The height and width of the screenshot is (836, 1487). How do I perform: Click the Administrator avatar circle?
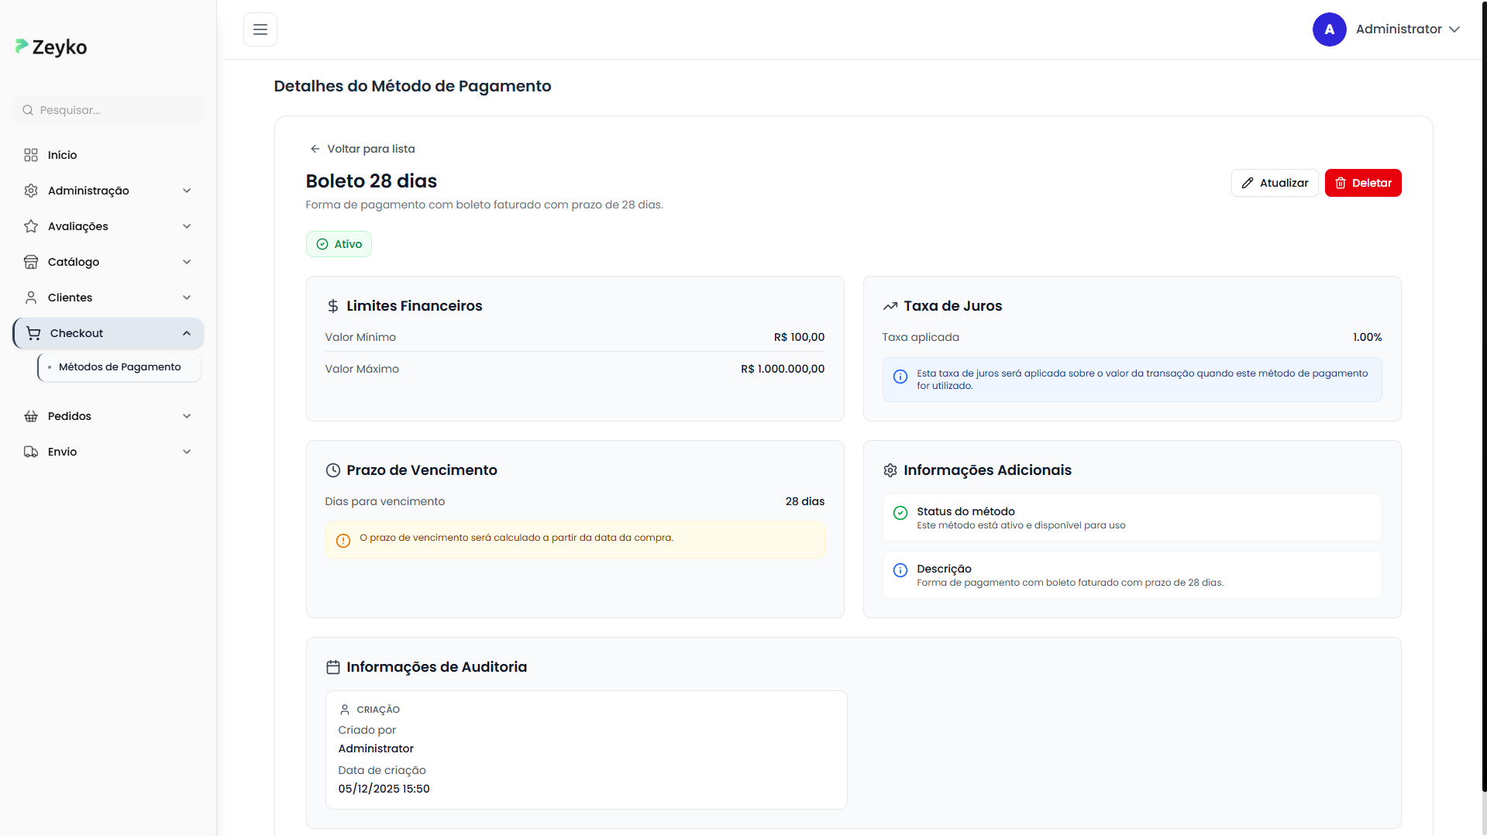[x=1329, y=29]
